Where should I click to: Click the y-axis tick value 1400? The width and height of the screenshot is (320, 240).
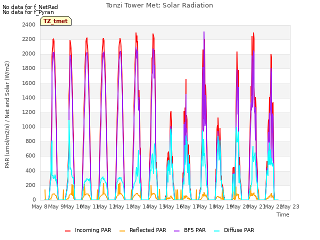pyautogui.click(x=29, y=98)
